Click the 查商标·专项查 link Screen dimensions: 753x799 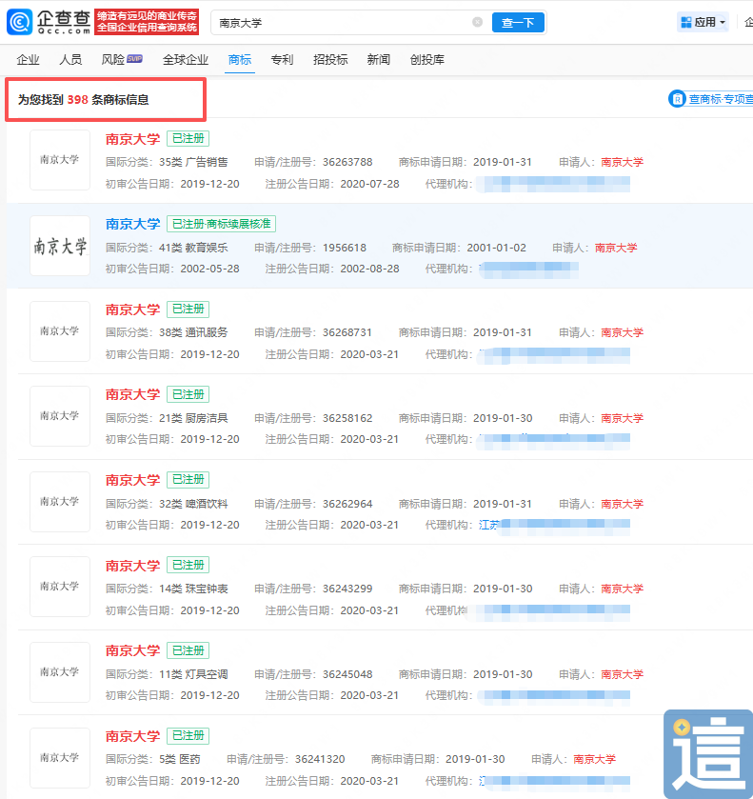[x=721, y=99]
